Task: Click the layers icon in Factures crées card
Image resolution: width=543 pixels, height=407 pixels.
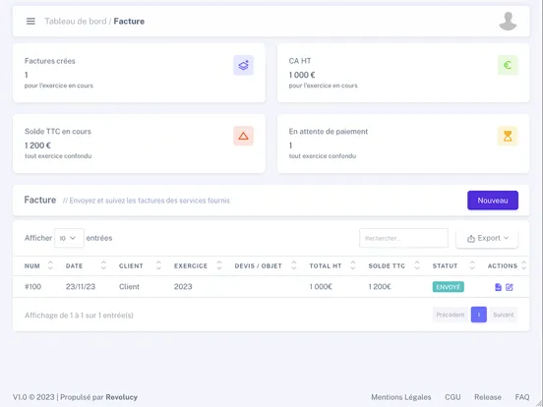Action: [x=243, y=65]
